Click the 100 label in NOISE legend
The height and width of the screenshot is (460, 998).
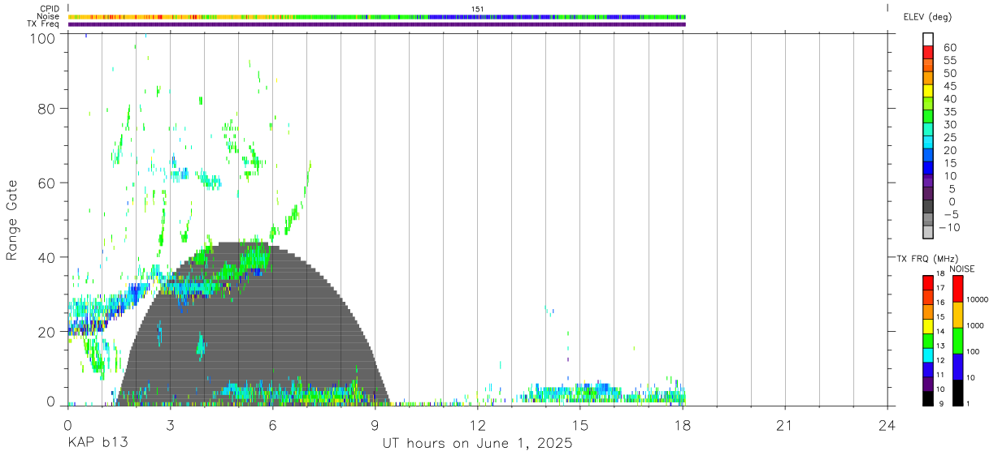click(x=973, y=351)
